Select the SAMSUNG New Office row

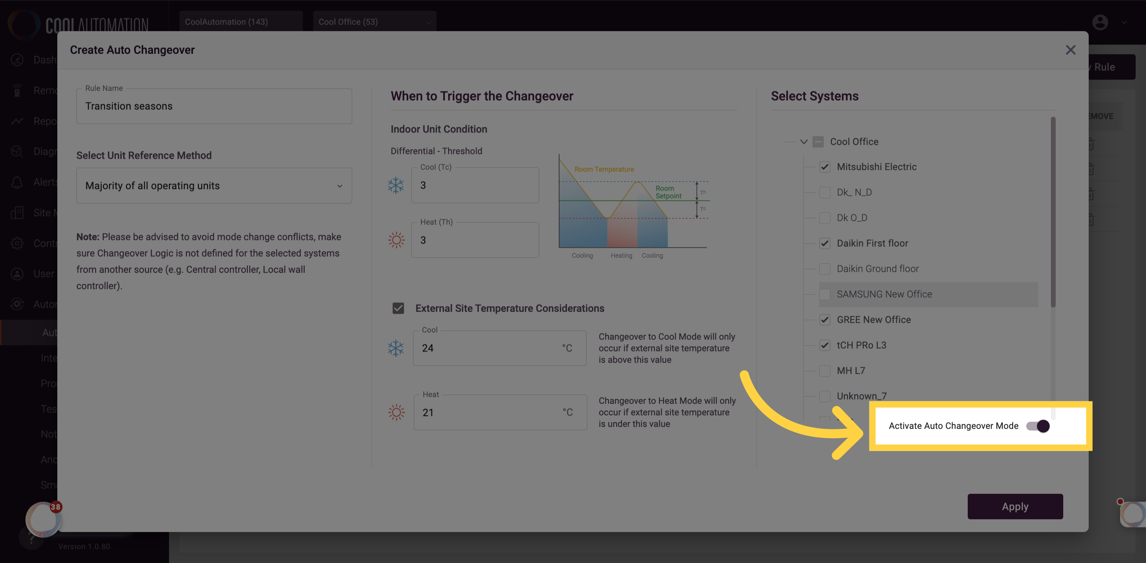click(928, 294)
